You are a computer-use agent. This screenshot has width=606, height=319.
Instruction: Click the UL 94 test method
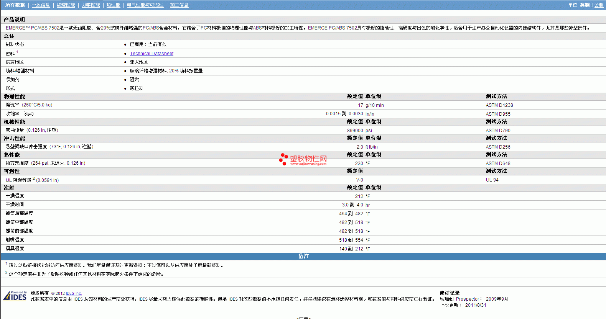[492, 180]
